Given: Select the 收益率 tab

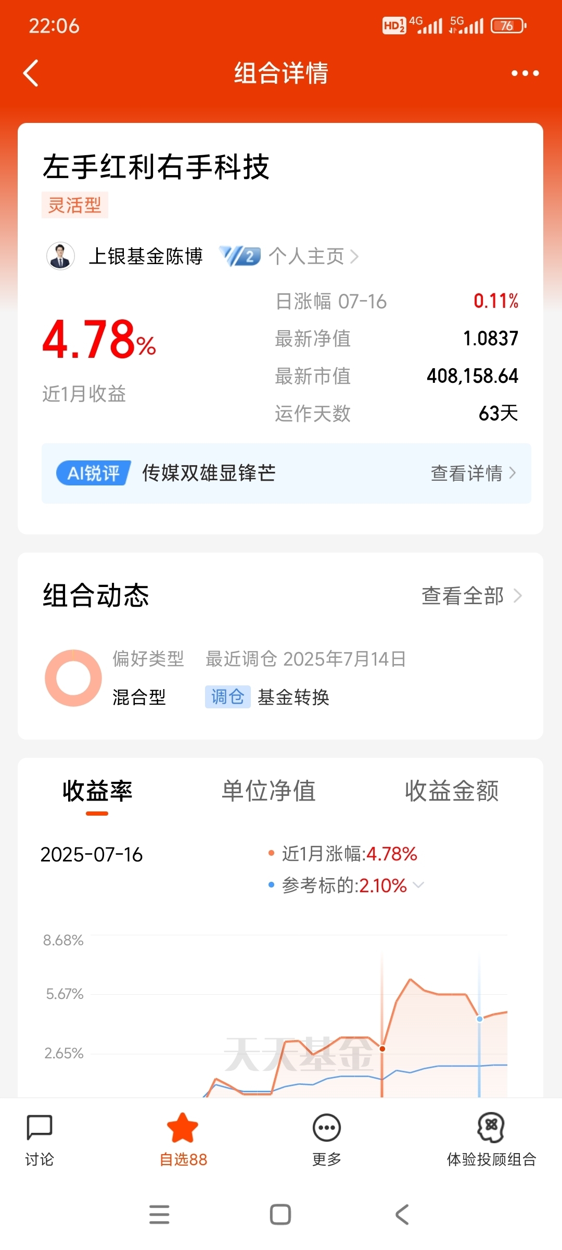Looking at the screenshot, I should (97, 791).
